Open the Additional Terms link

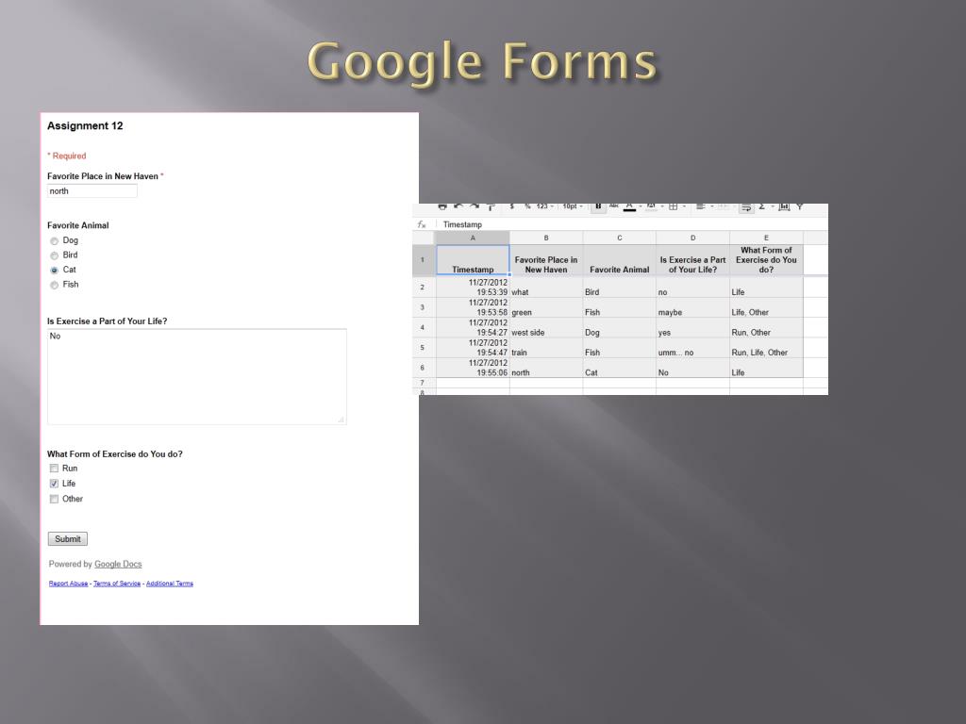pyautogui.click(x=170, y=584)
